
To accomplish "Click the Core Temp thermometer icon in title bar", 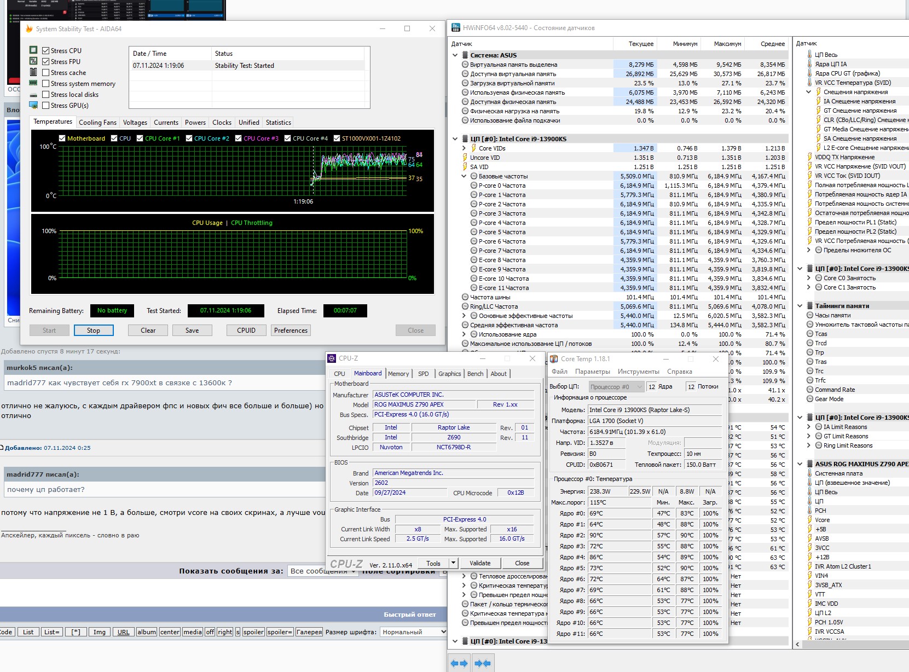I will click(554, 359).
